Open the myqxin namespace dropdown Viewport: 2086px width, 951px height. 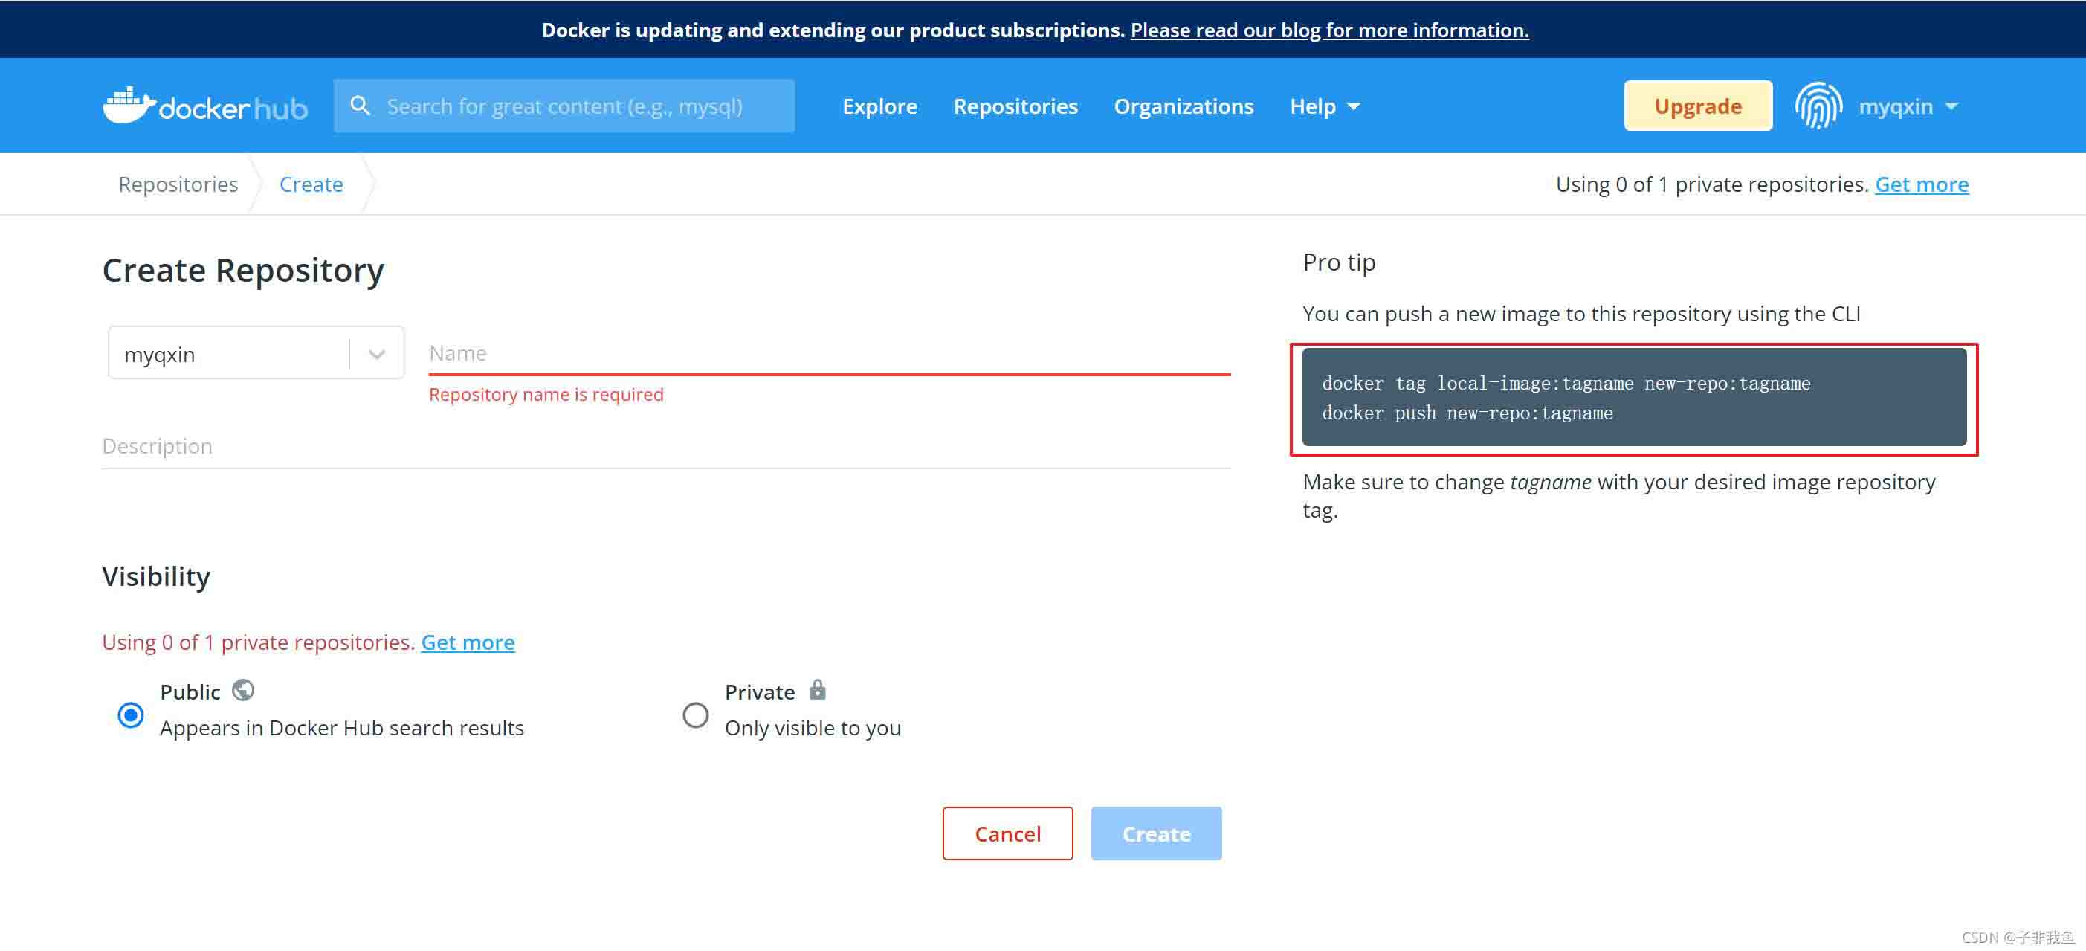[256, 353]
